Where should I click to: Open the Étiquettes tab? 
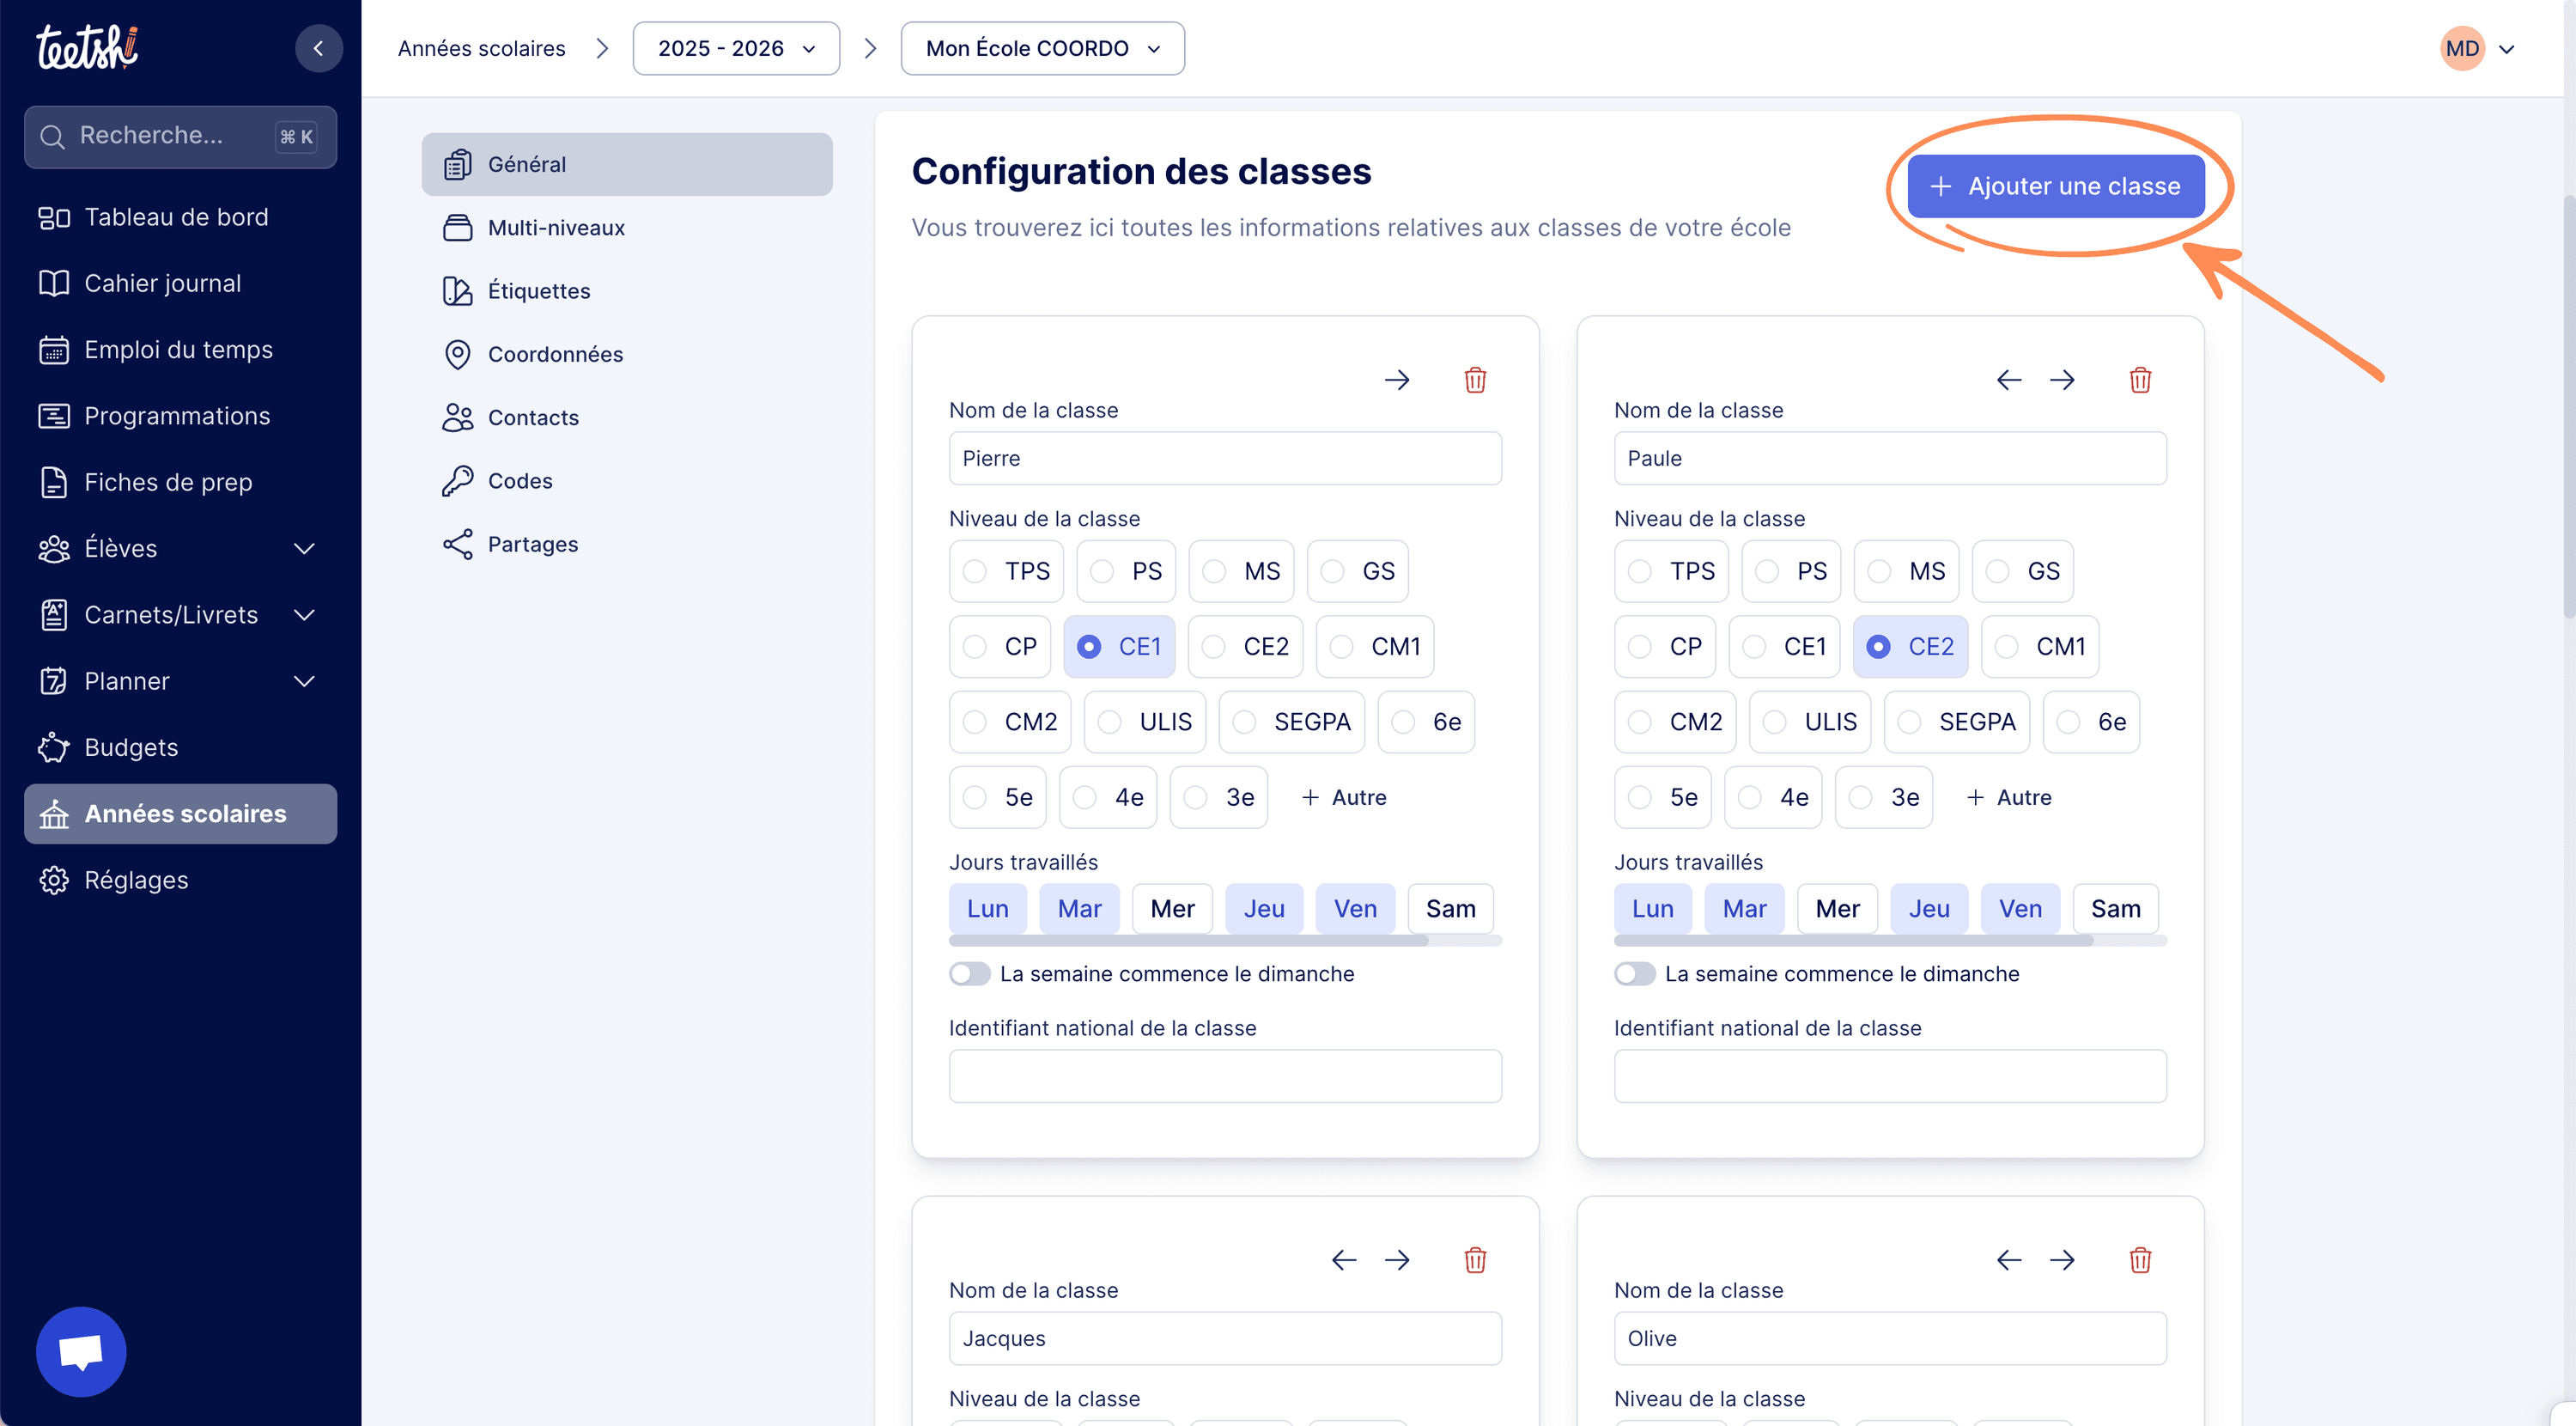tap(627, 291)
